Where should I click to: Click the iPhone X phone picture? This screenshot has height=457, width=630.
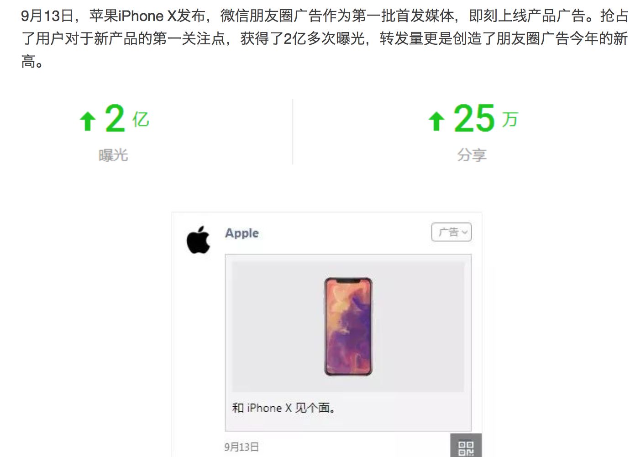click(348, 326)
